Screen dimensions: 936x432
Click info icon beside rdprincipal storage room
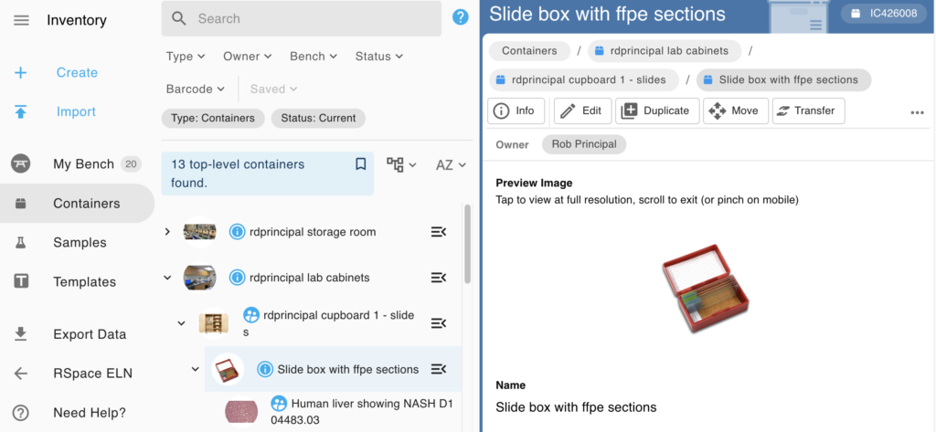[x=237, y=232]
